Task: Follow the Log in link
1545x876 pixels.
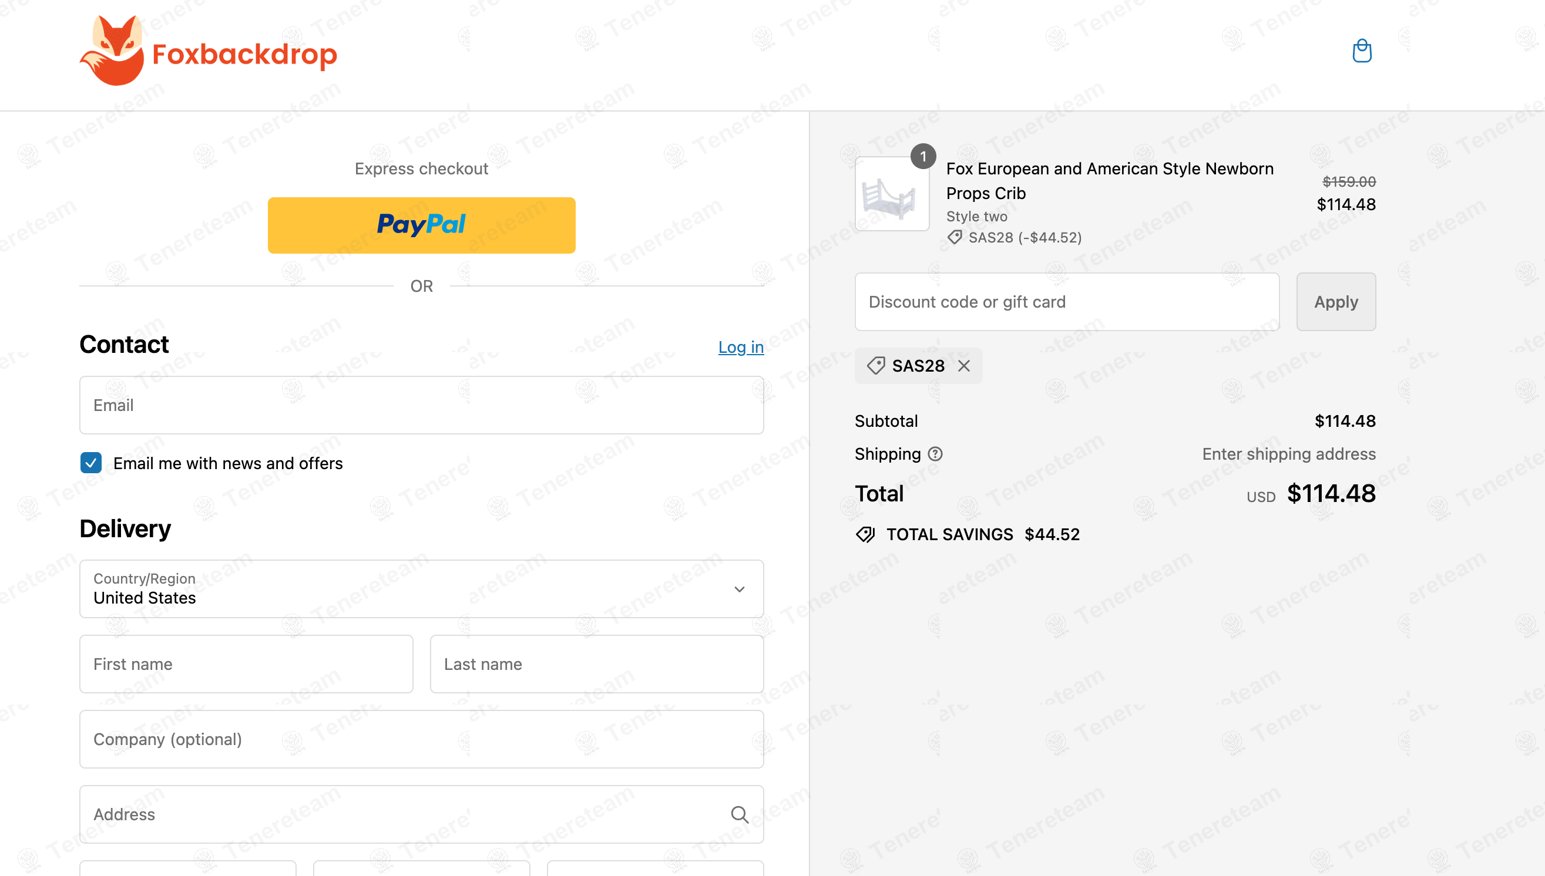Action: [x=740, y=347]
